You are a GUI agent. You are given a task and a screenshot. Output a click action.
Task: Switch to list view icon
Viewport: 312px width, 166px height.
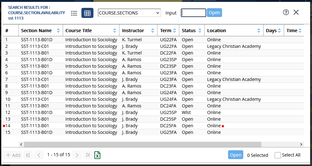74,13
